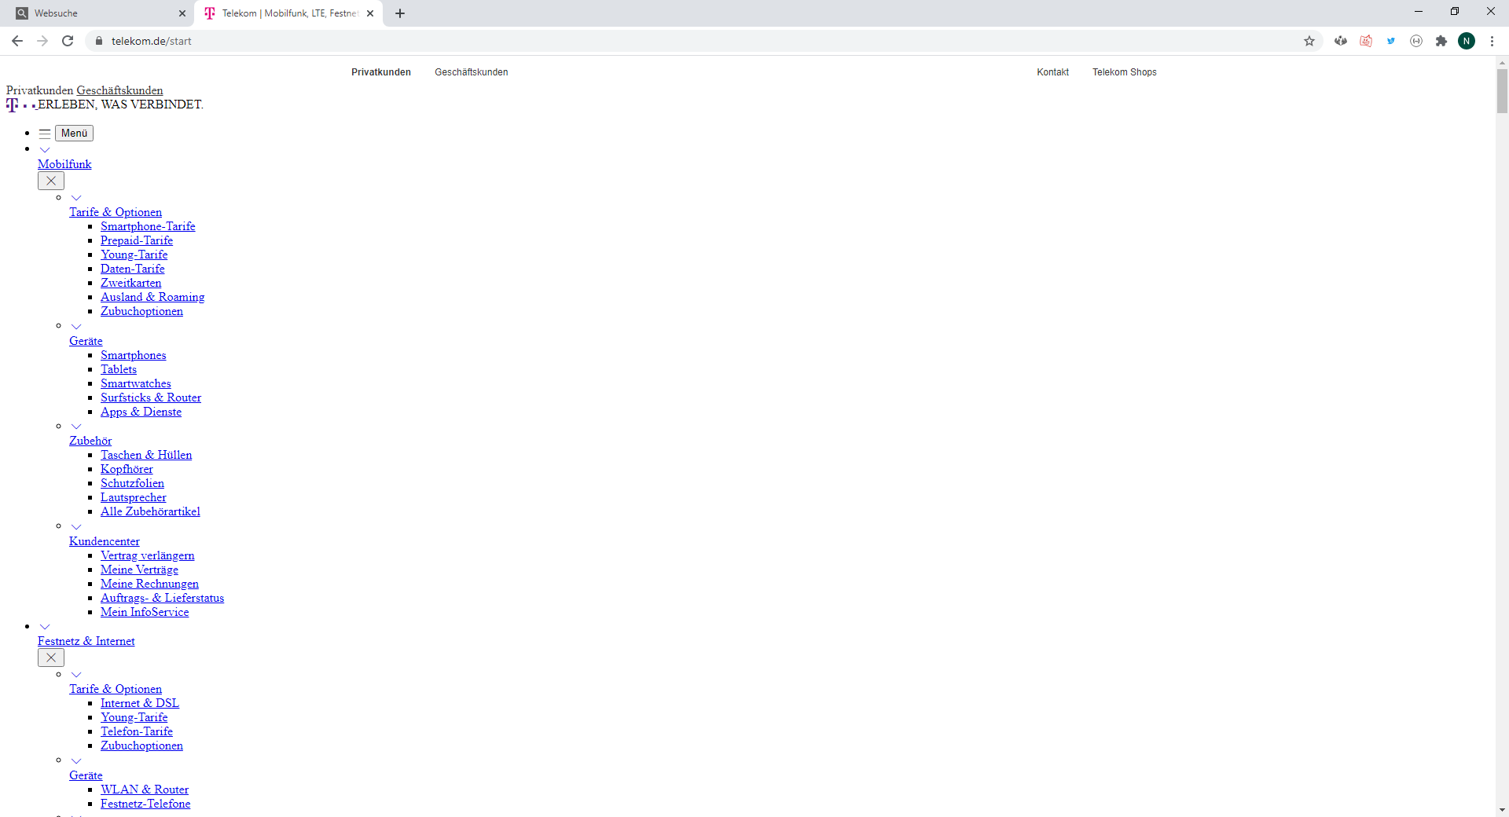1509x817 pixels.
Task: Expand the chevron above Mobilfunk
Action: 45,149
